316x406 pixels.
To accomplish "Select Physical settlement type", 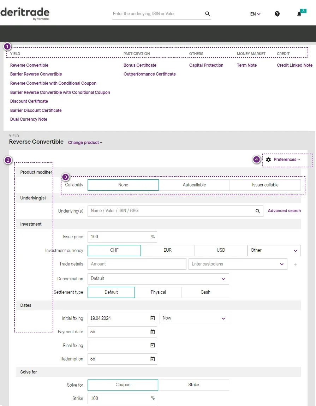I will [x=158, y=292].
